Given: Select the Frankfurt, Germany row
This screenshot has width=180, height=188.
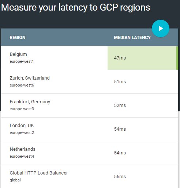Looking at the screenshot, I should [90, 105].
